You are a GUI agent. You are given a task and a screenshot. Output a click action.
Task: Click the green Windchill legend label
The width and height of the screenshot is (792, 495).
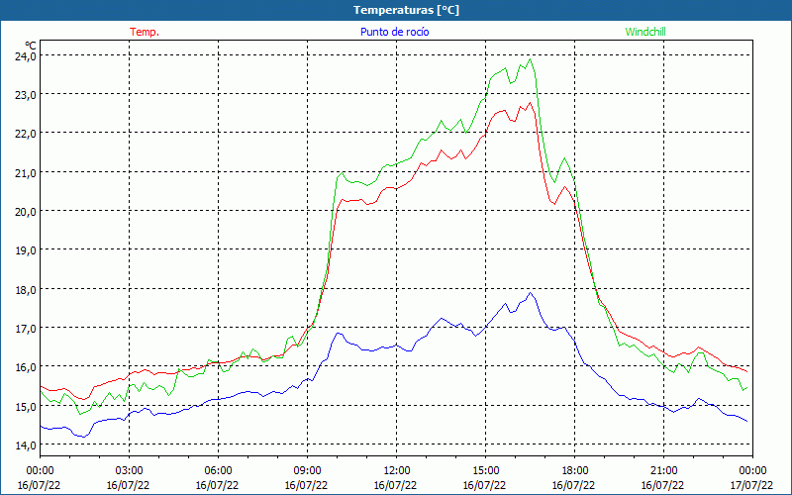(x=645, y=32)
